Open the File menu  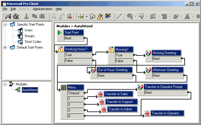tap(5, 9)
